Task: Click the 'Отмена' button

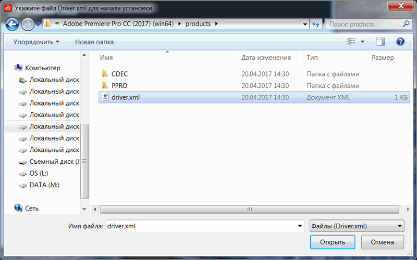Action: point(383,242)
